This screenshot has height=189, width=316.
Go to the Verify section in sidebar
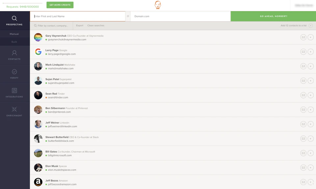click(14, 73)
